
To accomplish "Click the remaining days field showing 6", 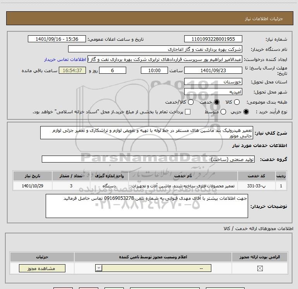I will click(113, 70).
